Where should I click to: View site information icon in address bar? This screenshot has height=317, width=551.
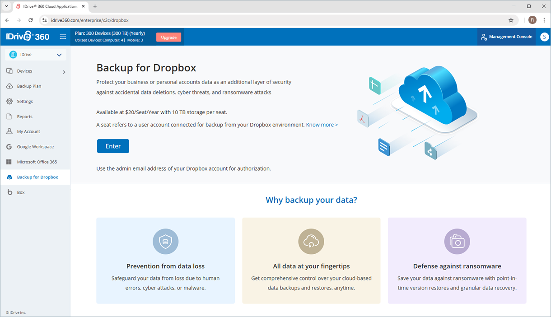[x=44, y=20]
